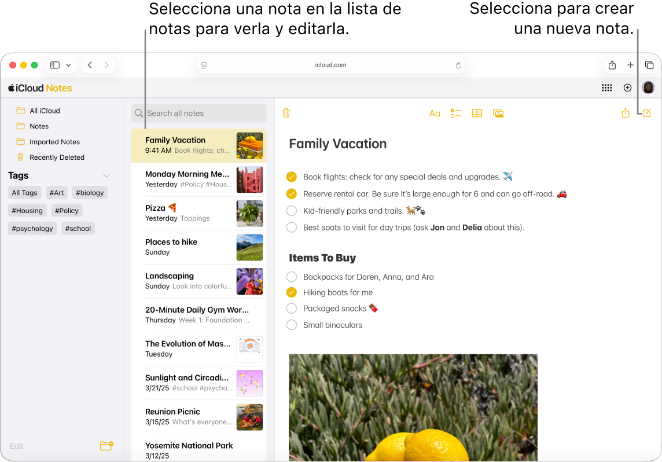This screenshot has height=462, width=662.
Task: Filter notes by the #biology tag
Action: 90,192
